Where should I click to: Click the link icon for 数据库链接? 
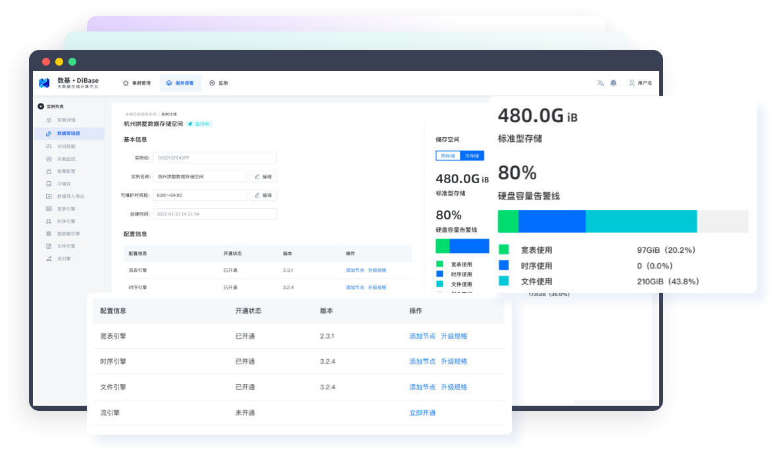(x=49, y=133)
